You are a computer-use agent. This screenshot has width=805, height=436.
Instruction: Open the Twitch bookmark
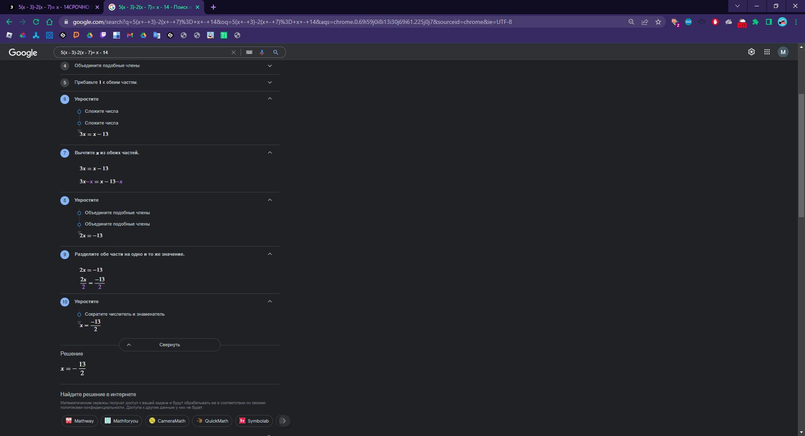pos(103,35)
